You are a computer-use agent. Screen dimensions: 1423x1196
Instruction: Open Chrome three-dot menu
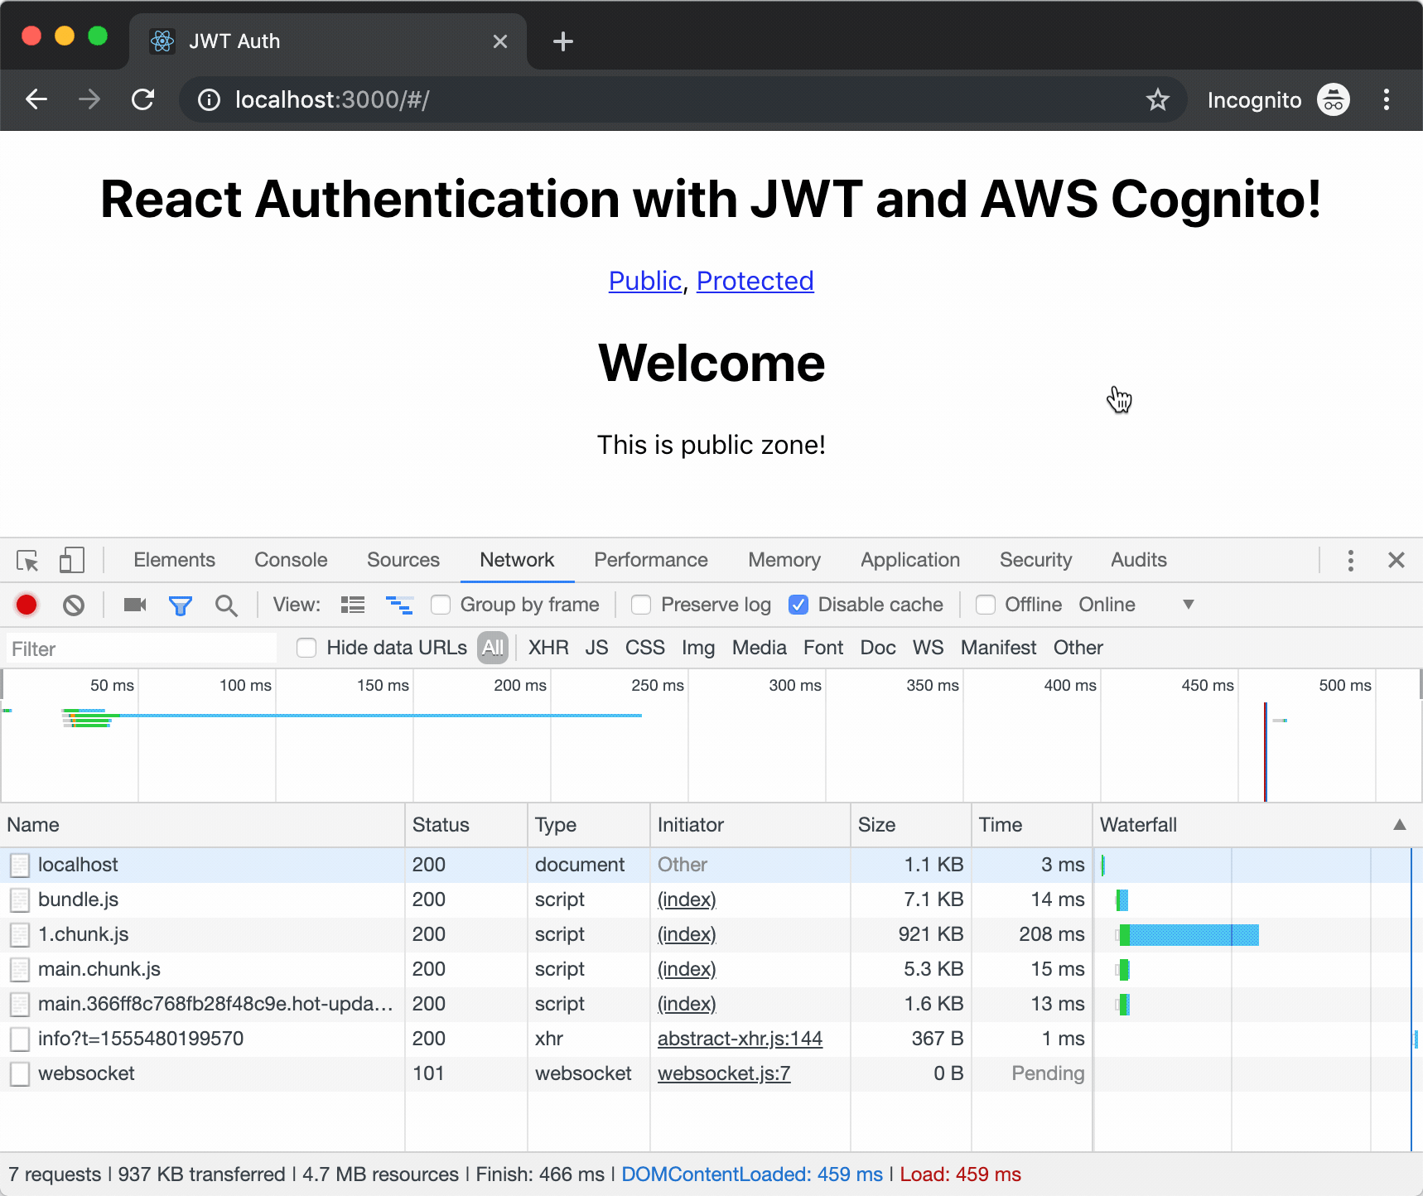point(1386,100)
